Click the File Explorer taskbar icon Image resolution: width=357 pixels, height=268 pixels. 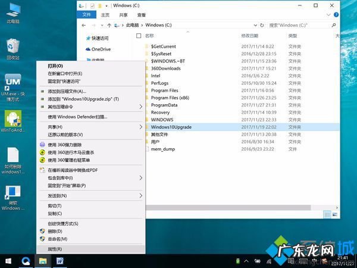(43, 261)
